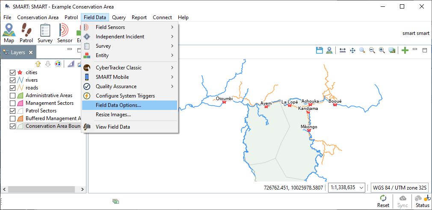Open the layer color palette style icon

click(58, 64)
